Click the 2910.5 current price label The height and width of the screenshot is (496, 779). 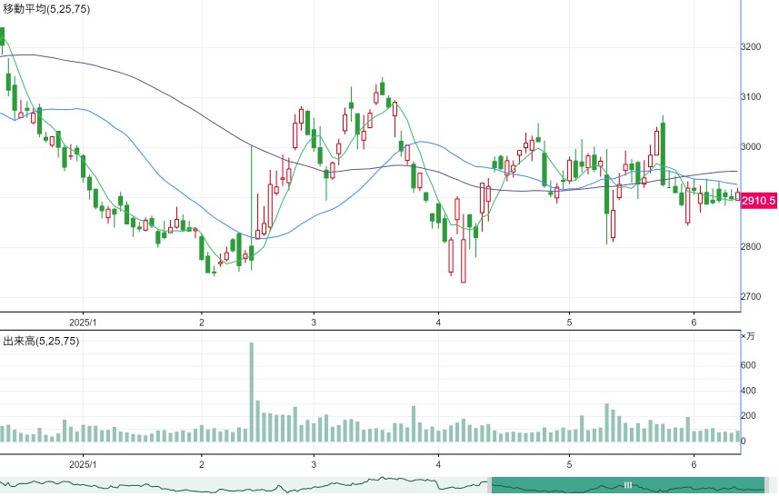point(758,201)
